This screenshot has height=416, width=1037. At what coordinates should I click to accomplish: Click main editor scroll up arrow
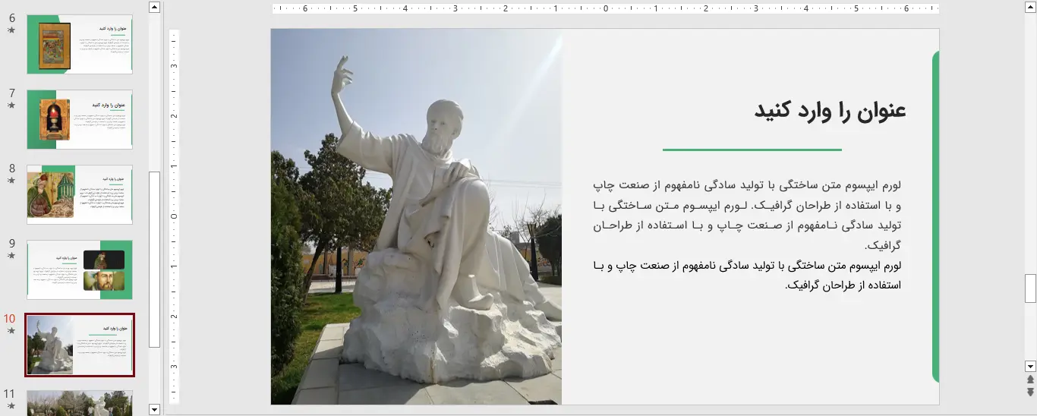click(x=1030, y=7)
